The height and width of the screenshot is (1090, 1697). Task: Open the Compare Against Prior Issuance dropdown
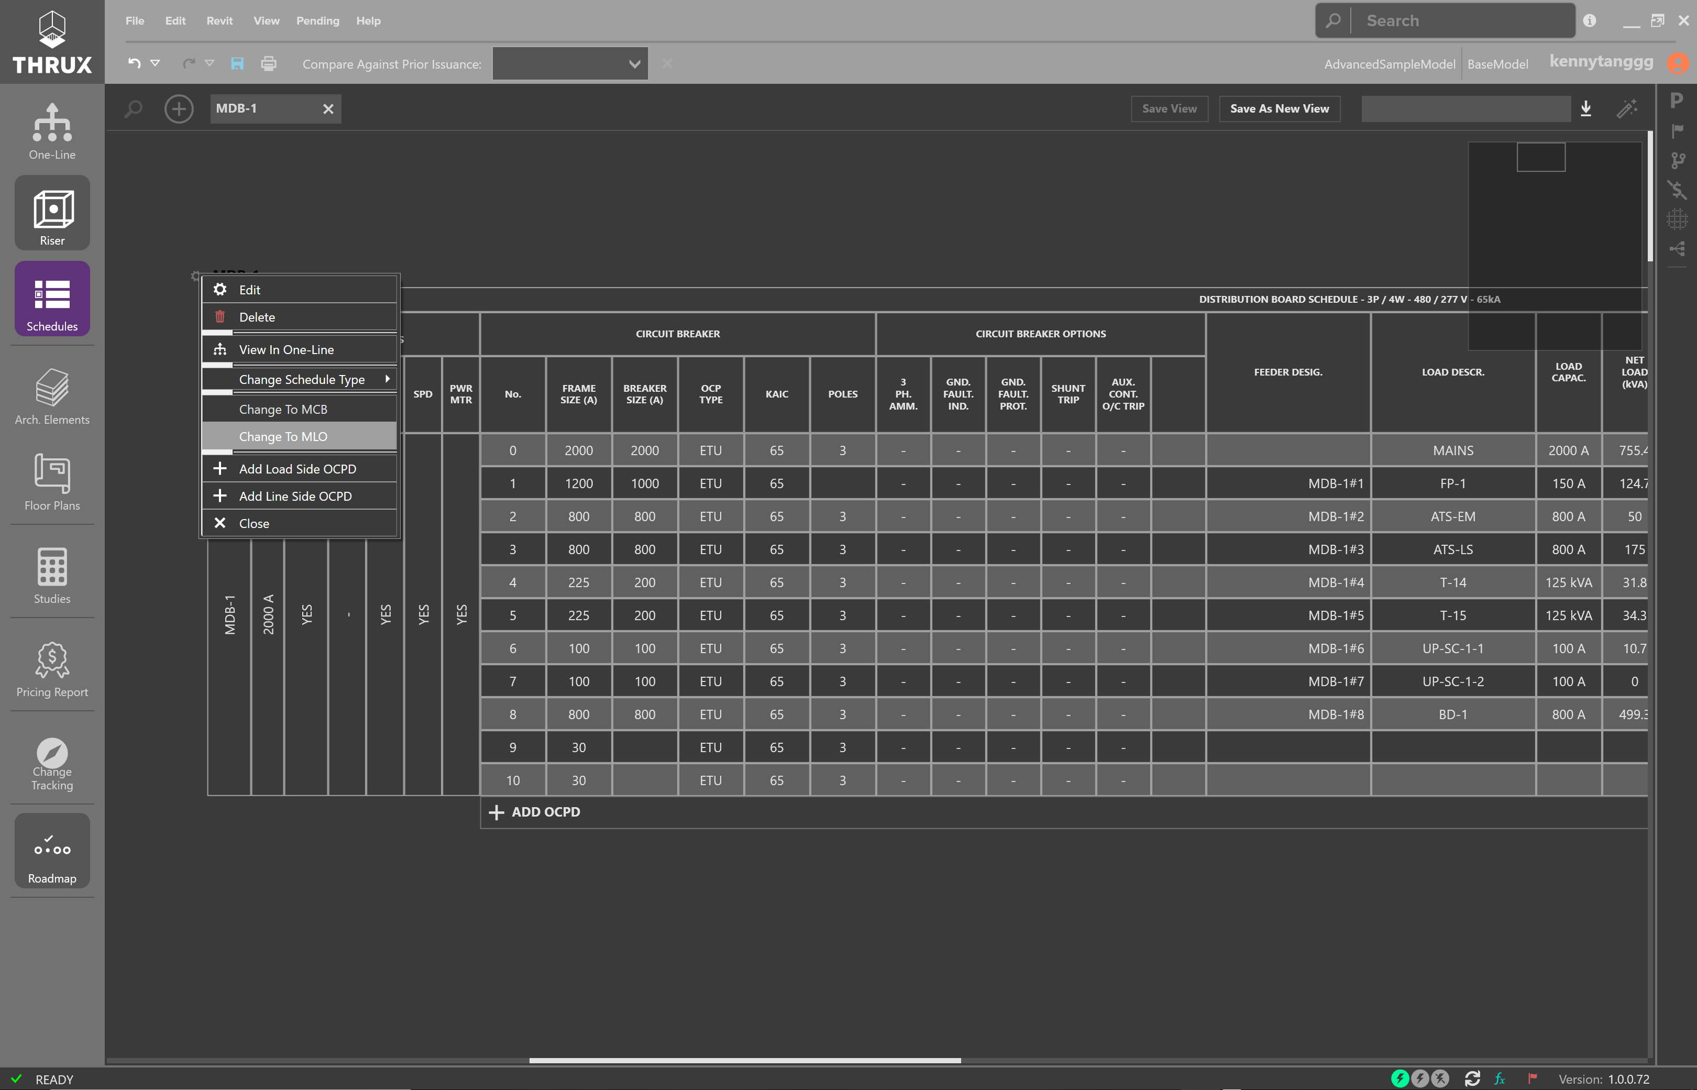570,64
